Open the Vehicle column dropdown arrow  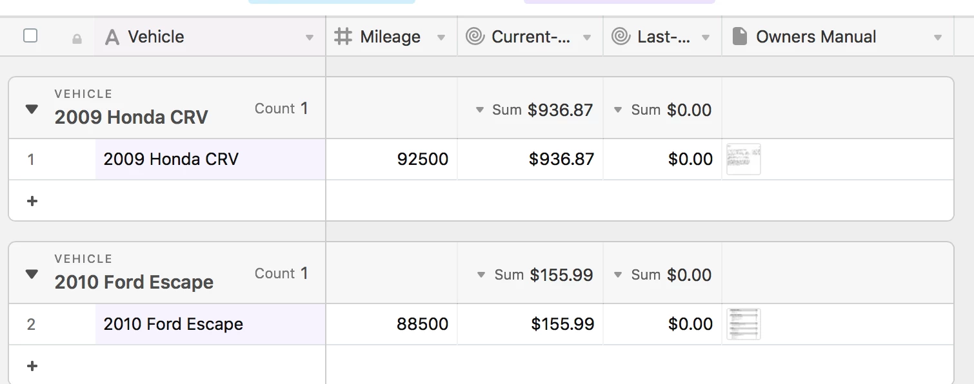310,38
